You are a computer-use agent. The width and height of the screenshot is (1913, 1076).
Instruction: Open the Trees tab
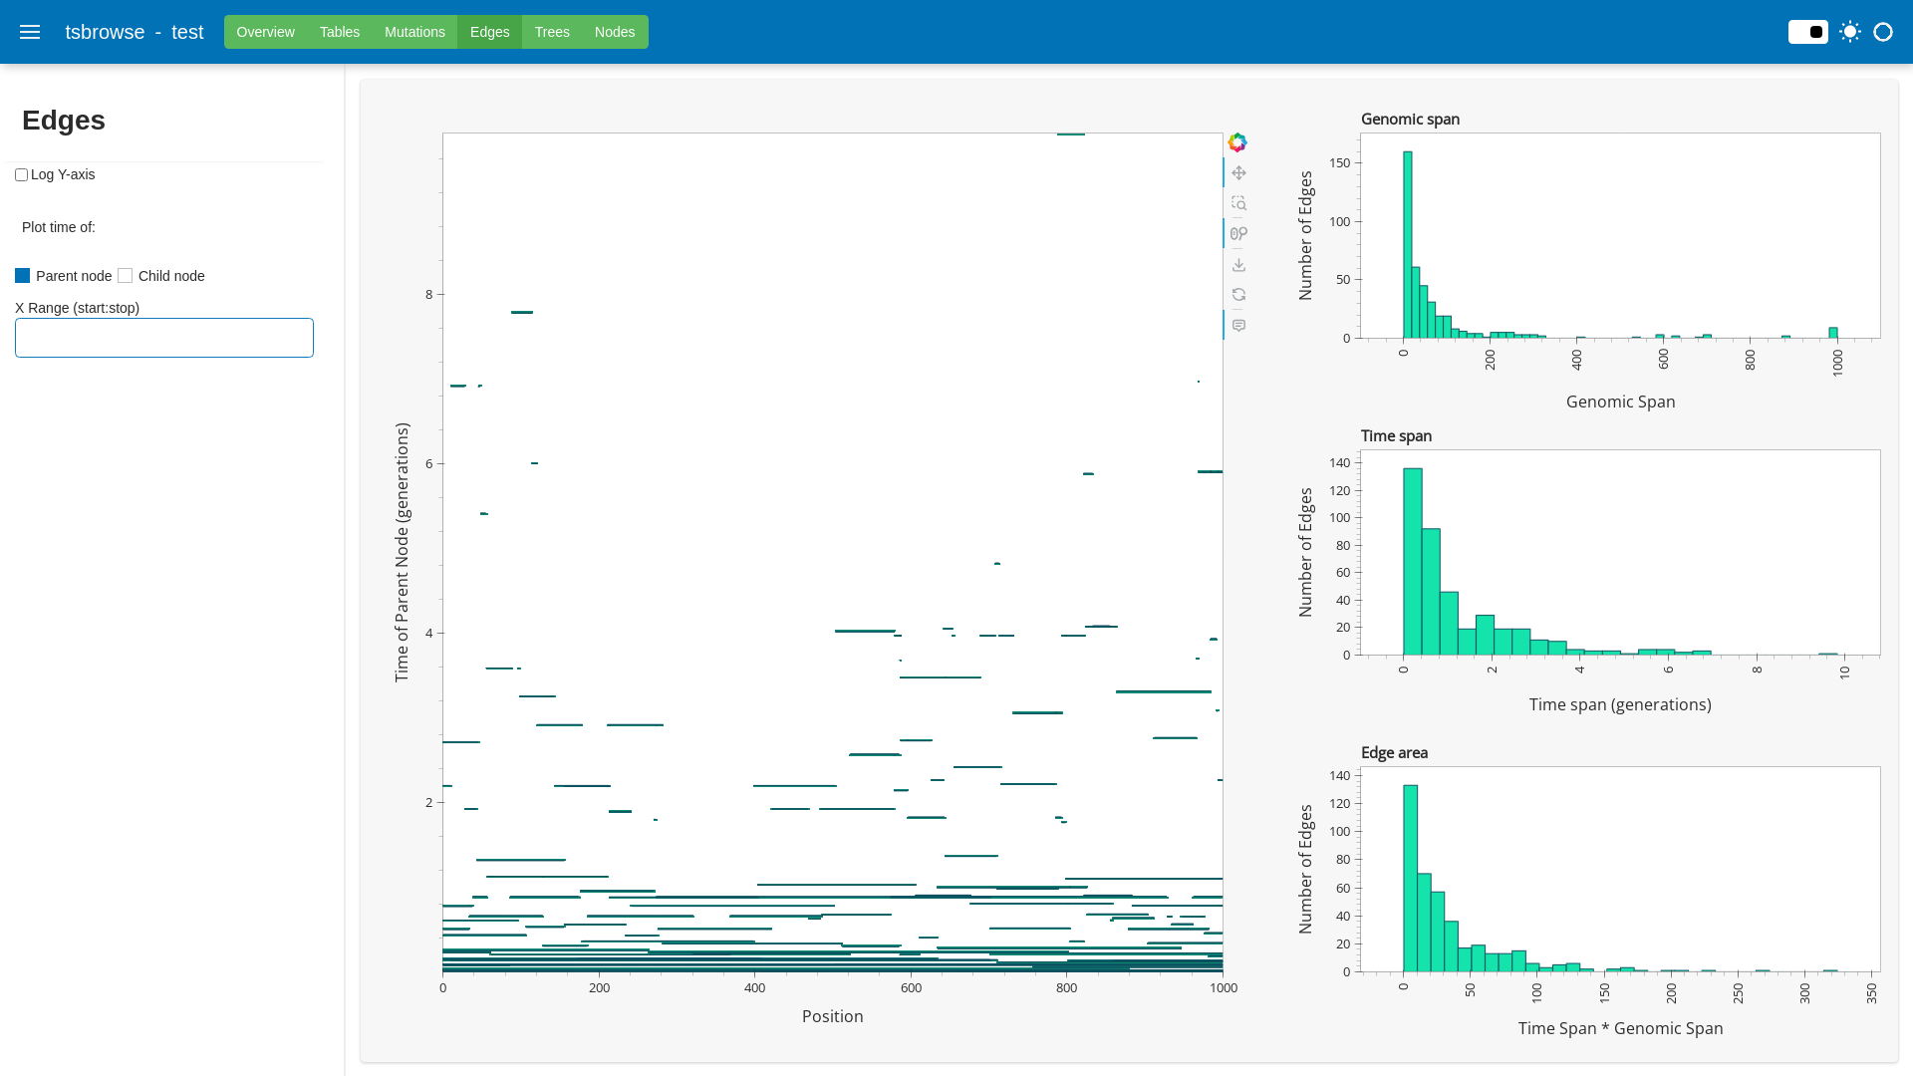[x=552, y=32]
